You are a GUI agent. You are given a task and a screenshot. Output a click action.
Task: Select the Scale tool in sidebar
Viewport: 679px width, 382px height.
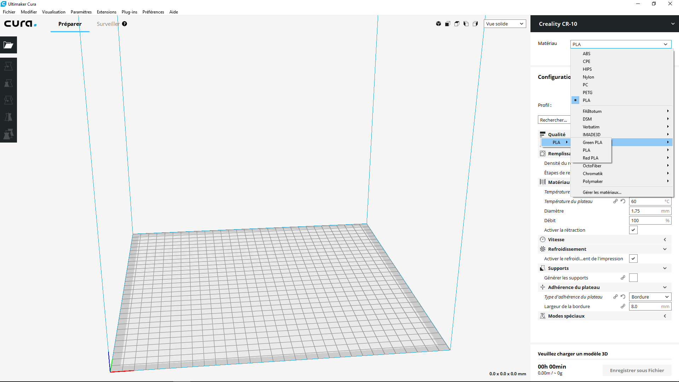8,83
